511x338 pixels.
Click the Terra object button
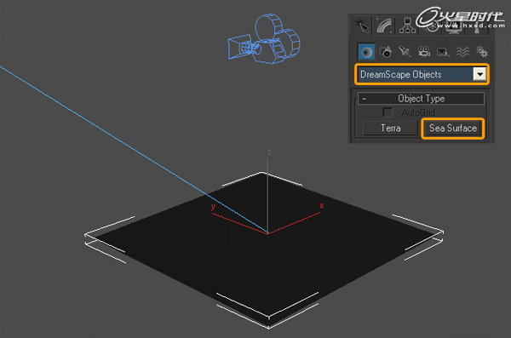(390, 128)
